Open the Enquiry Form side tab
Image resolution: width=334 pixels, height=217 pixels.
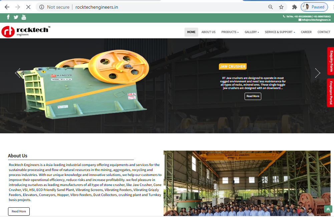coord(331,61)
